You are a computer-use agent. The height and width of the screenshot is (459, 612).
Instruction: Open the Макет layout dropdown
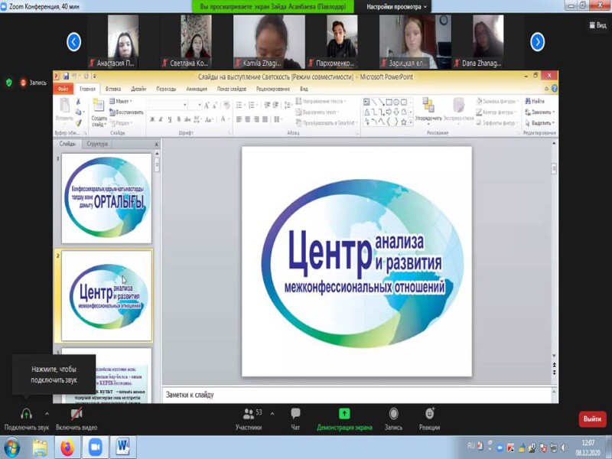click(x=121, y=101)
